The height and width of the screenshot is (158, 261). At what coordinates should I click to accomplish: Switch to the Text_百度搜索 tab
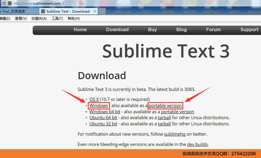point(19,11)
